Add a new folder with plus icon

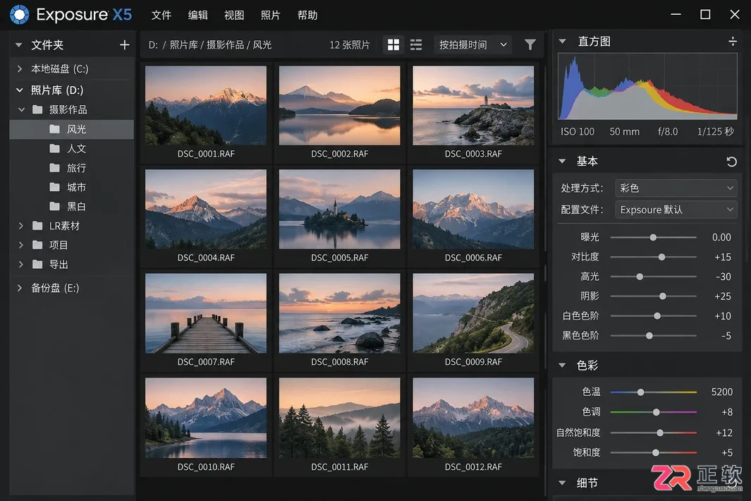click(125, 44)
